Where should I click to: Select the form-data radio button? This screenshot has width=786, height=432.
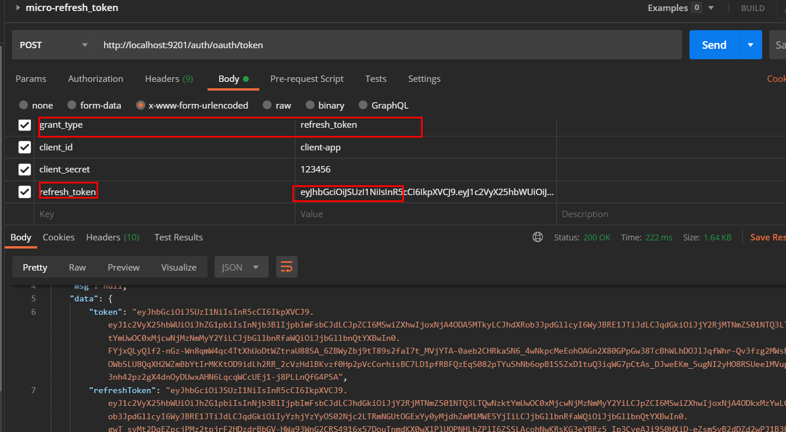pyautogui.click(x=72, y=105)
